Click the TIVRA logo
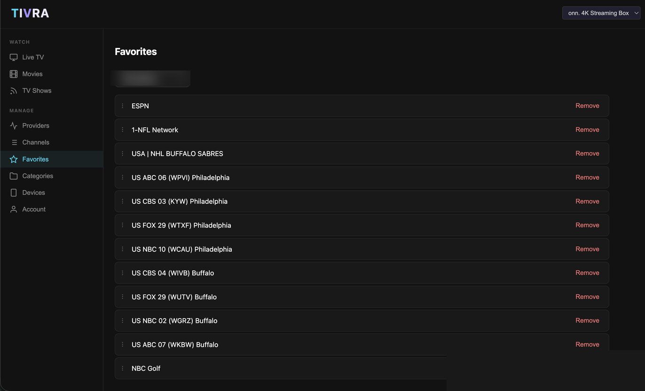The height and width of the screenshot is (391, 645). 30,13
